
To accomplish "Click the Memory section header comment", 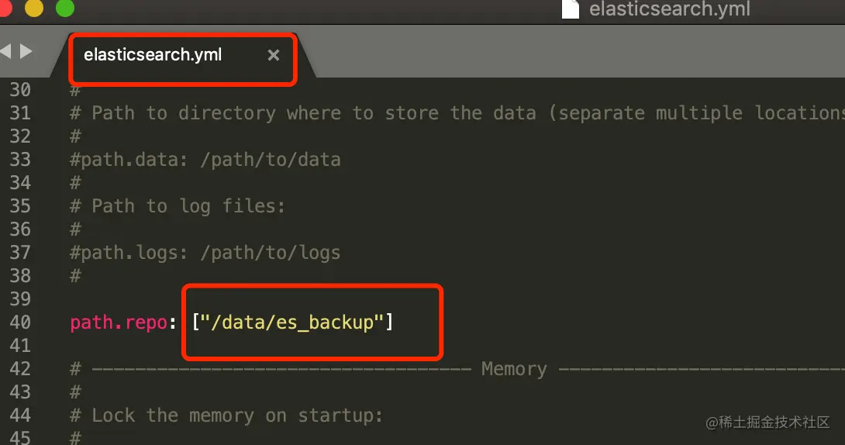I will pyautogui.click(x=513, y=369).
